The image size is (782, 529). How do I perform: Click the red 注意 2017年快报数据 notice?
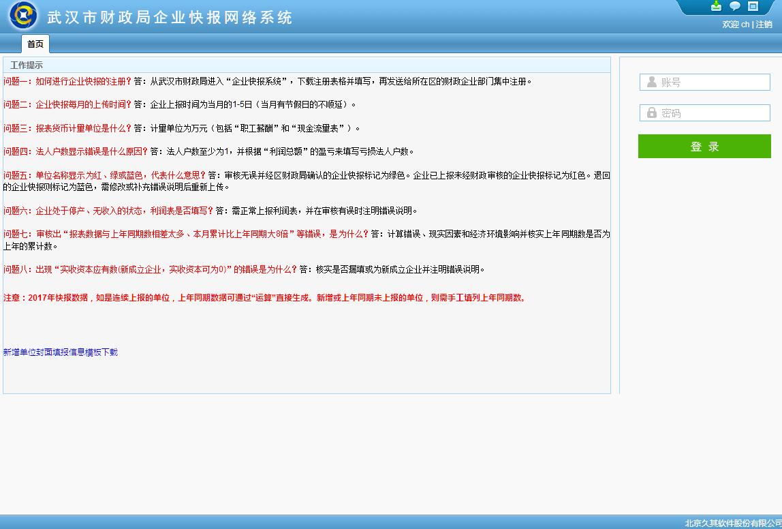pos(266,298)
